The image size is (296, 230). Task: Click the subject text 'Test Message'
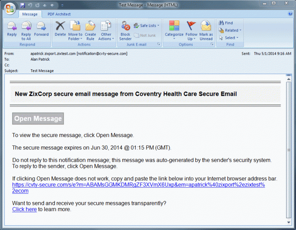coord(42,71)
